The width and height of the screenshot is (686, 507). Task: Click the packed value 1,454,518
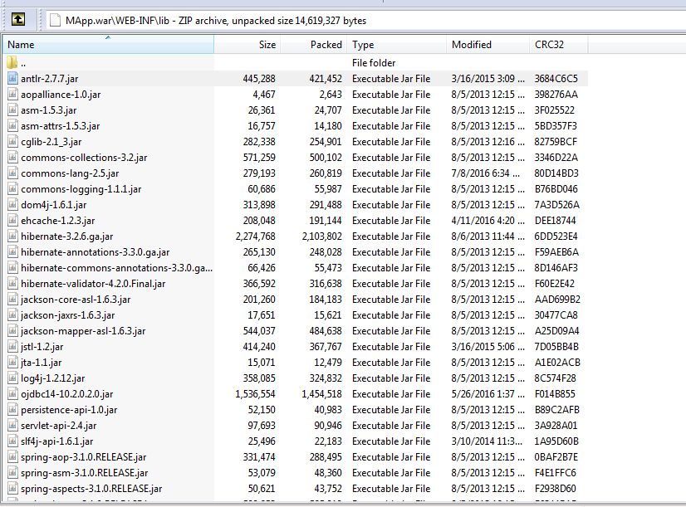click(x=321, y=394)
